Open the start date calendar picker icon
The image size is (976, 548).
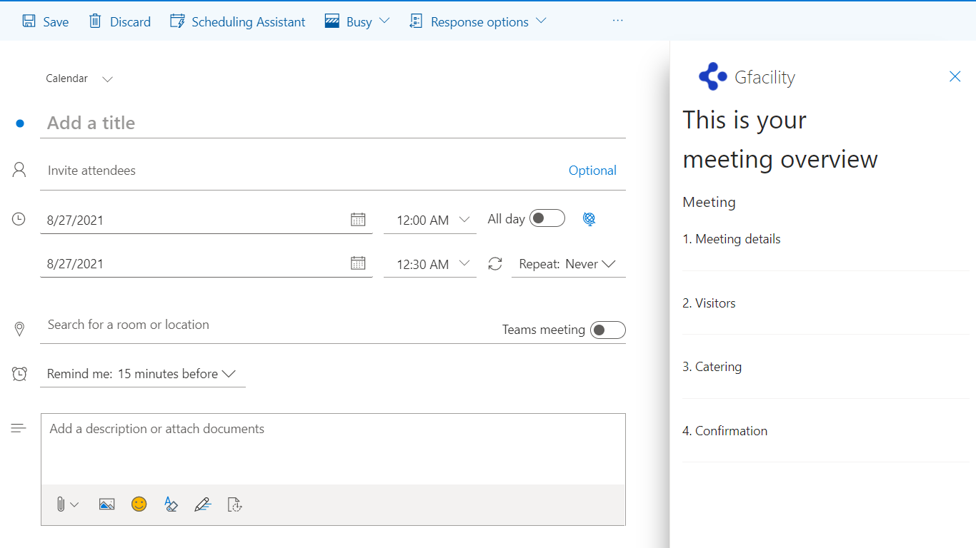pos(358,220)
